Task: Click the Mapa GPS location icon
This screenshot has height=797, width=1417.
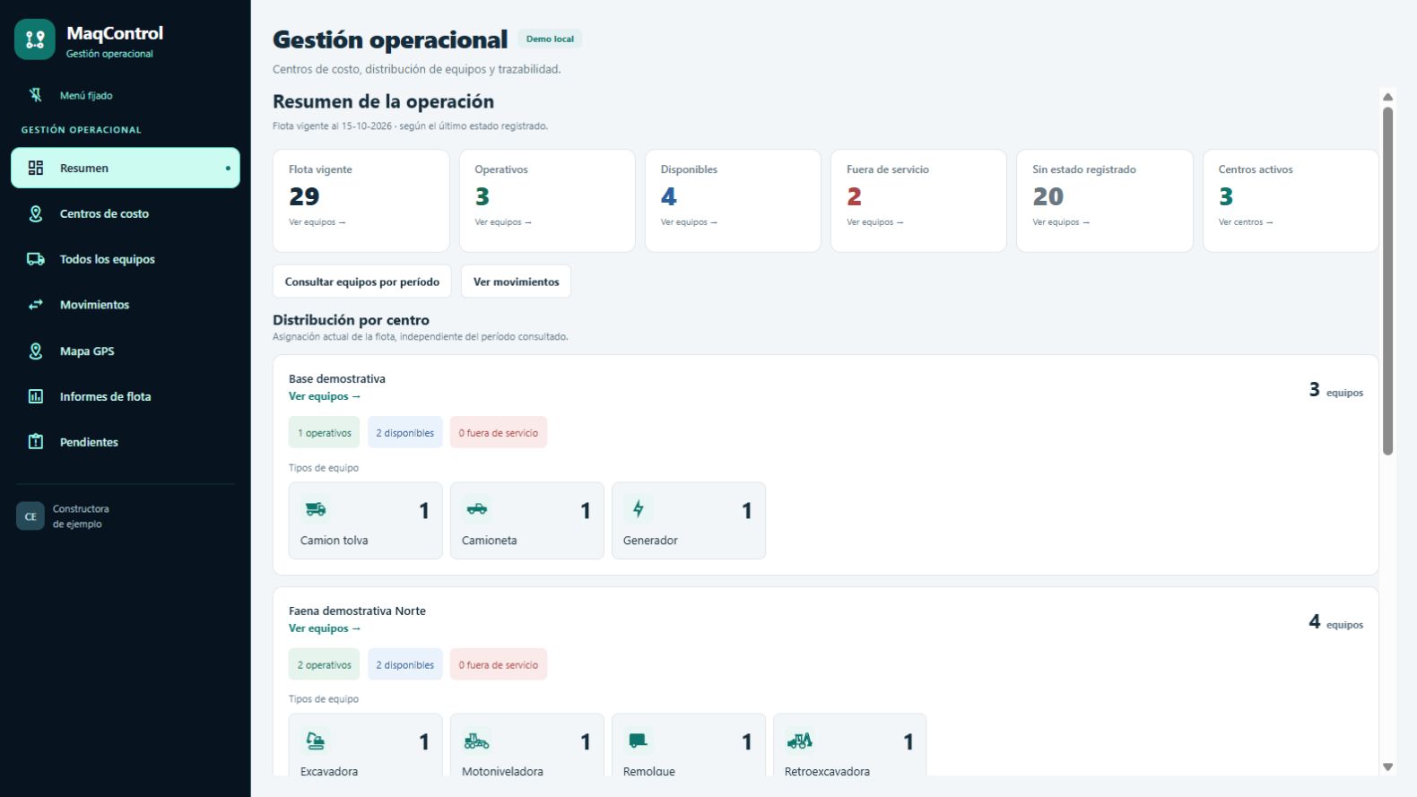Action: pos(36,351)
